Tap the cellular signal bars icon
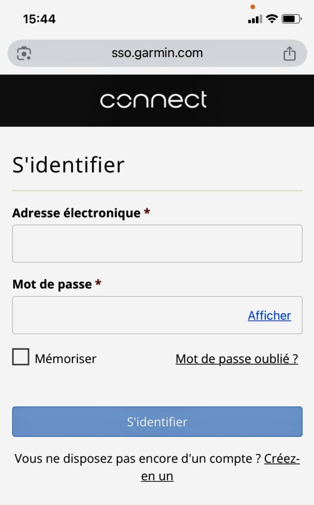 tap(255, 19)
